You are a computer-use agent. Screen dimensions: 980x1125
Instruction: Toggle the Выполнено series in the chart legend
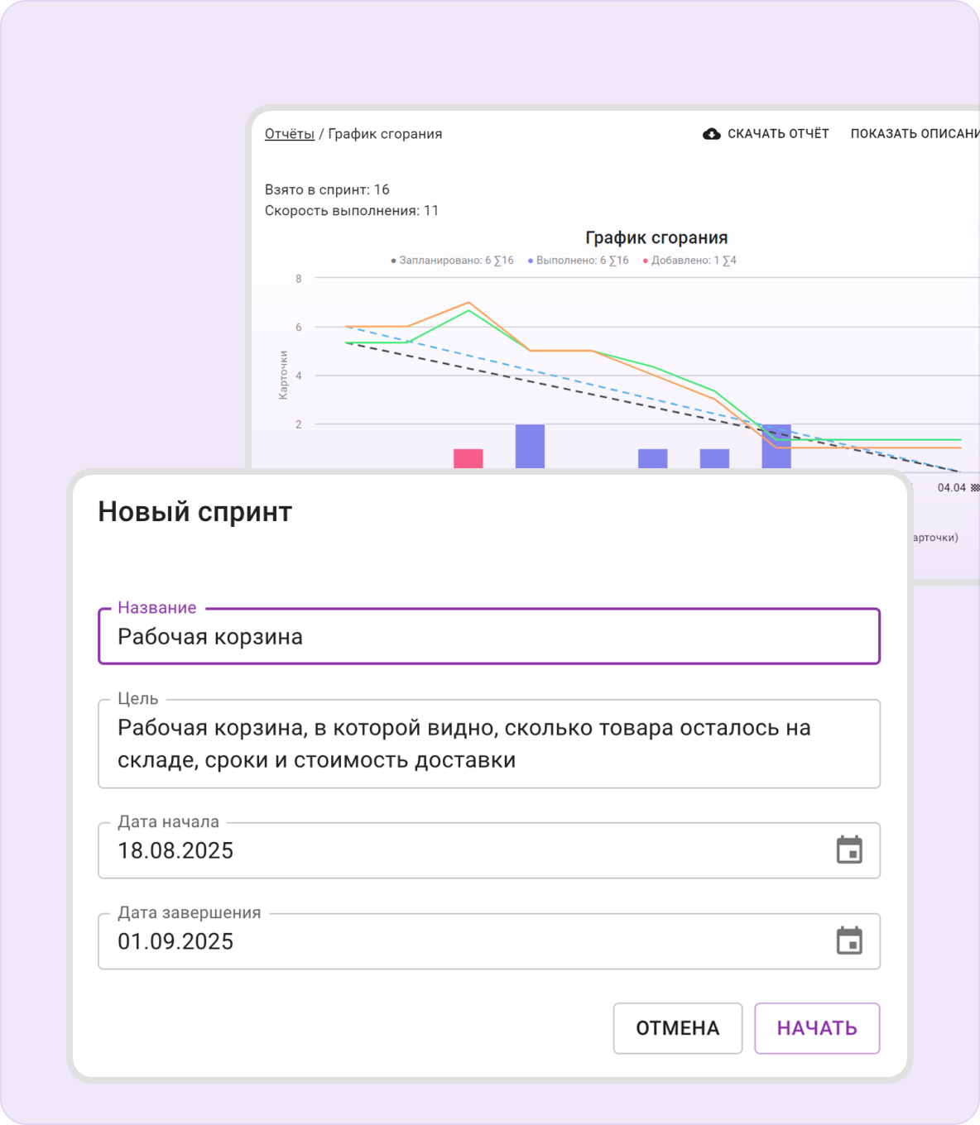click(x=579, y=261)
